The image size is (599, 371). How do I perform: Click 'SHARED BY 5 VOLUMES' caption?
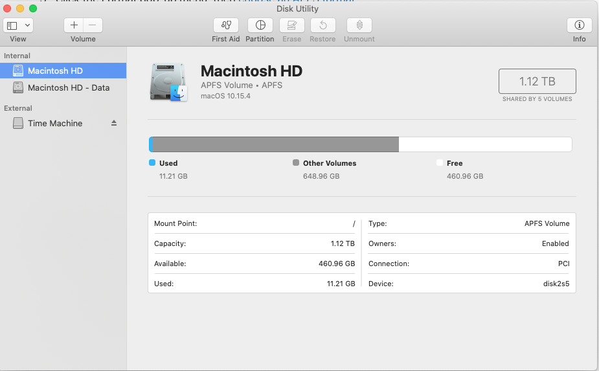[x=537, y=99]
